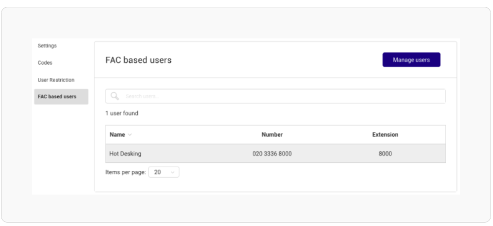Select FAC based users sidebar item
Image resolution: width=493 pixels, height=226 pixels.
point(61,97)
